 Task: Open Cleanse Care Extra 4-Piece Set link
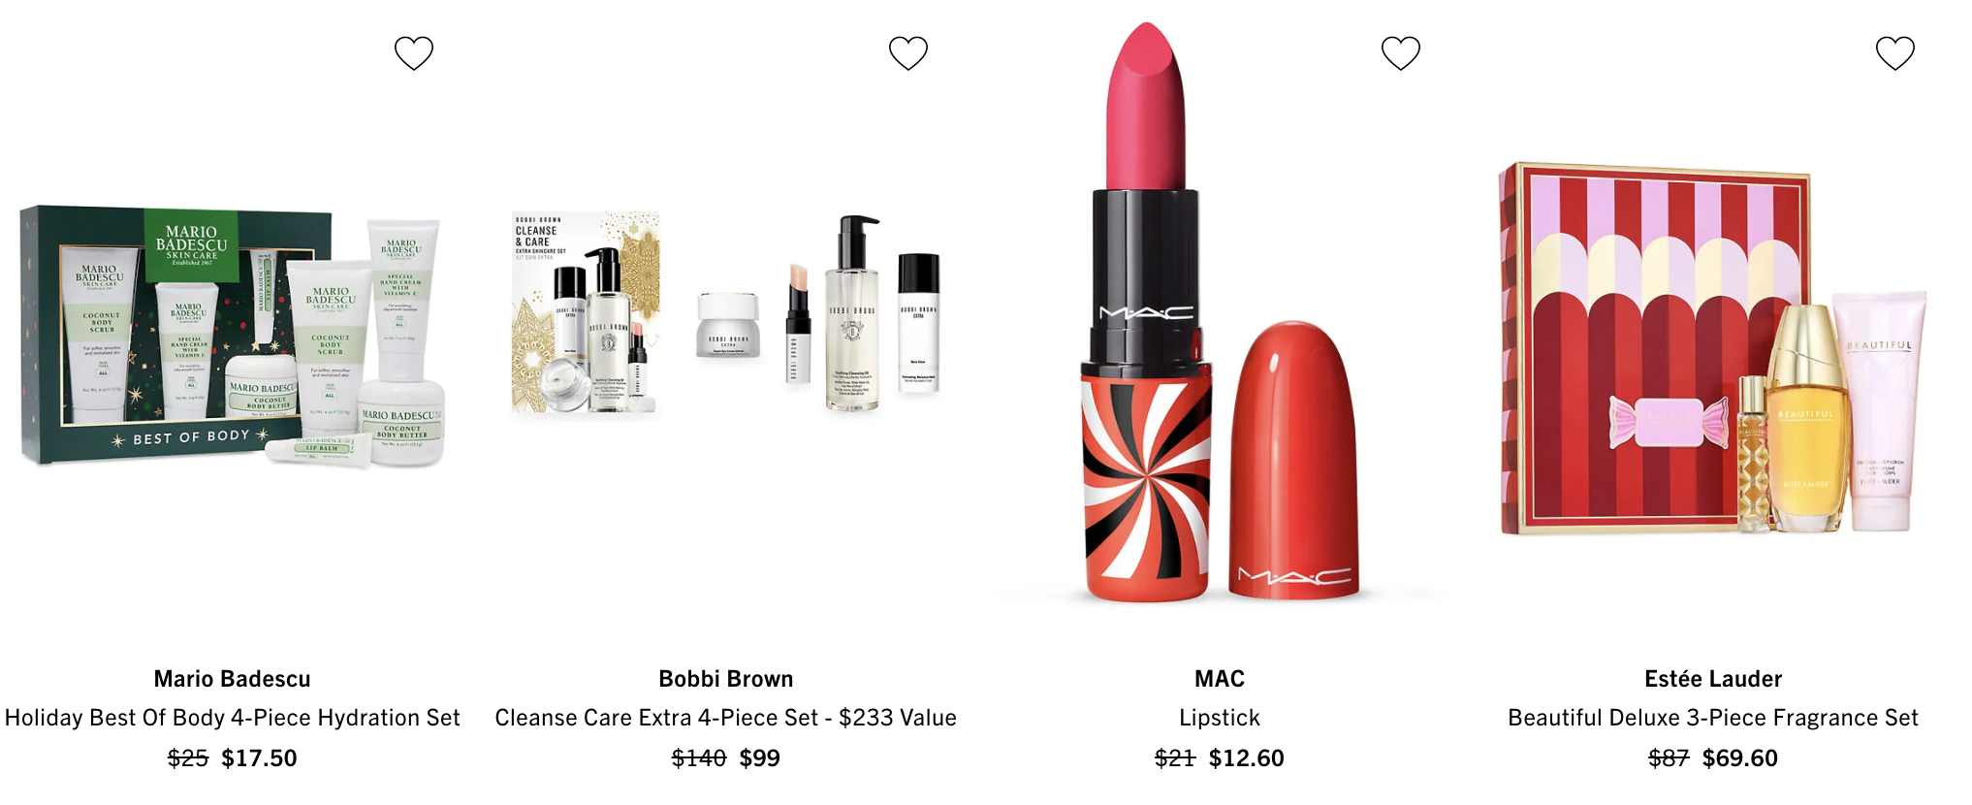726,718
